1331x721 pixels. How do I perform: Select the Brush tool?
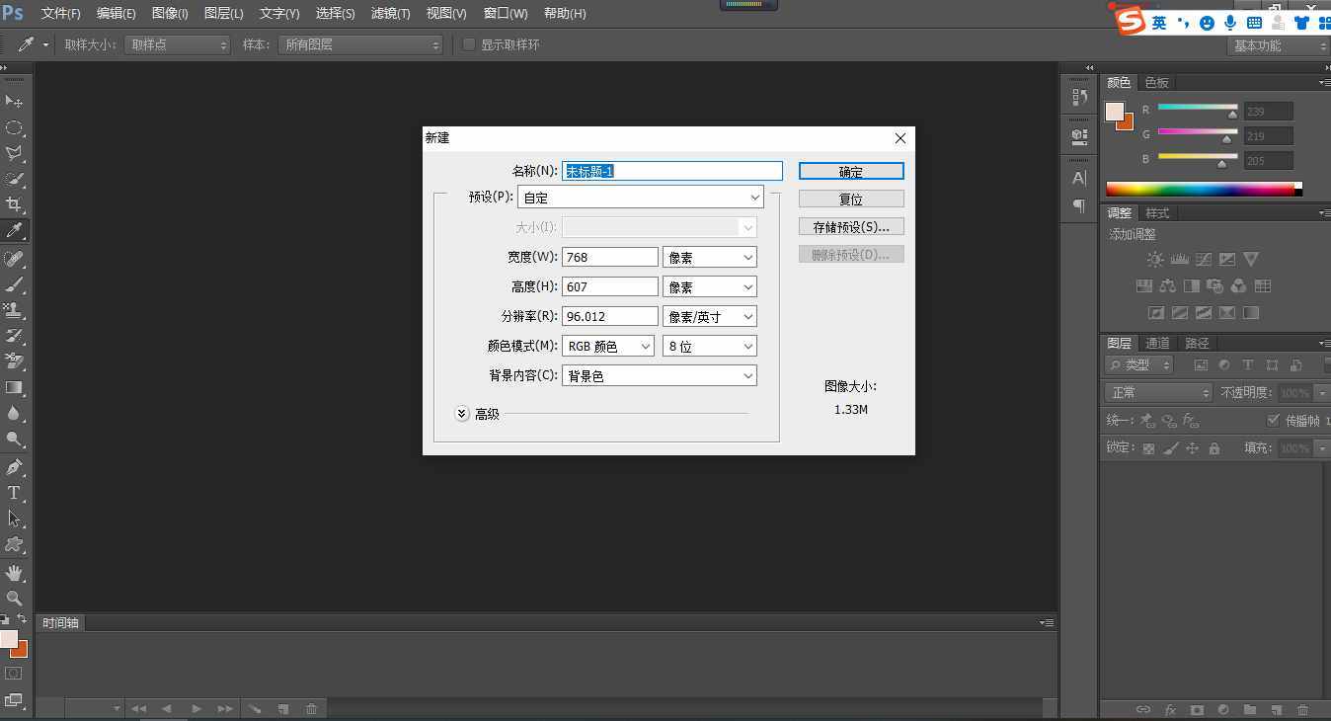coord(14,284)
